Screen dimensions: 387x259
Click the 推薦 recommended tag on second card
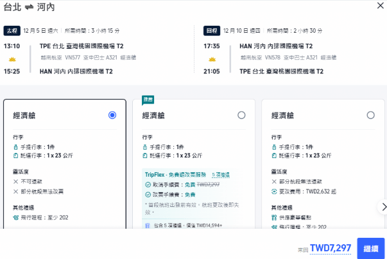[x=148, y=100]
